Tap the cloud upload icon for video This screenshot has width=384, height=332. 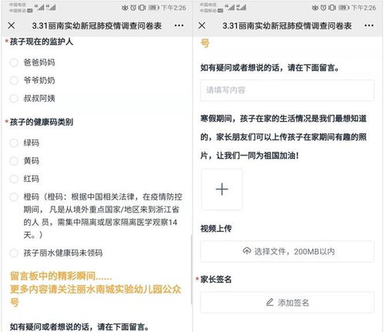[x=247, y=251]
